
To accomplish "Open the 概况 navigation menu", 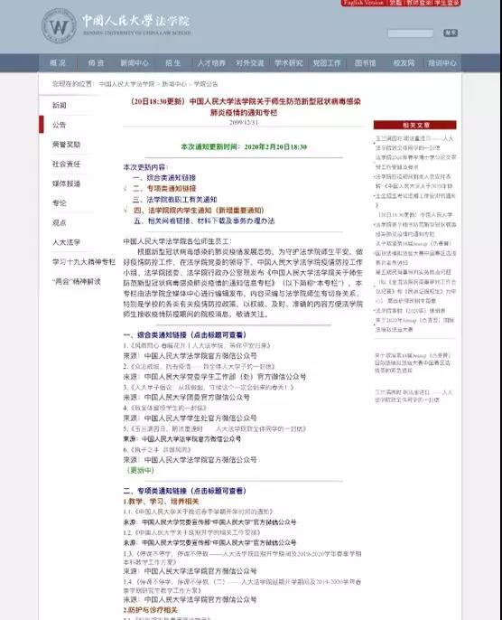I will coord(58,63).
